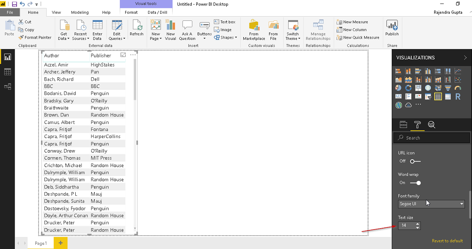Open the Font family dropdown
Viewport: 472px width, 249px height.
click(431, 204)
